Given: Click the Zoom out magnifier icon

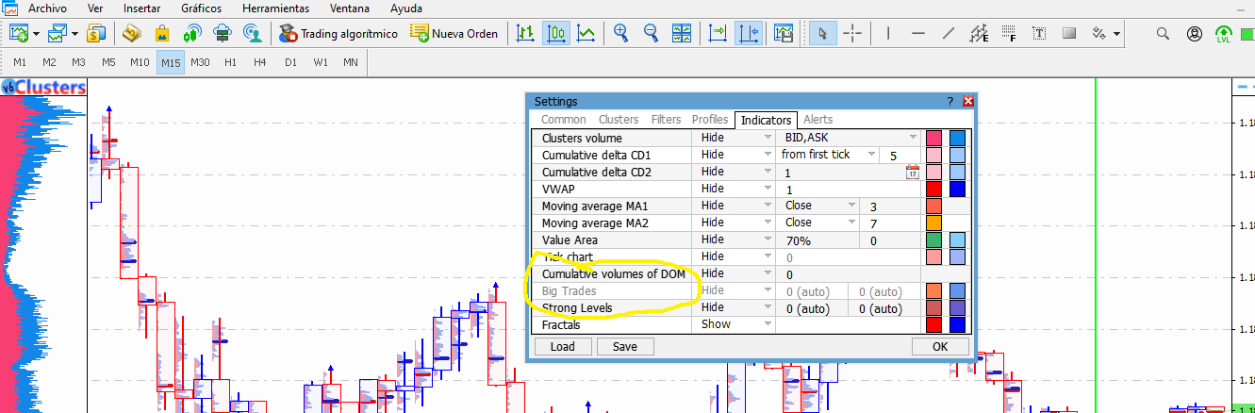Looking at the screenshot, I should 651,33.
